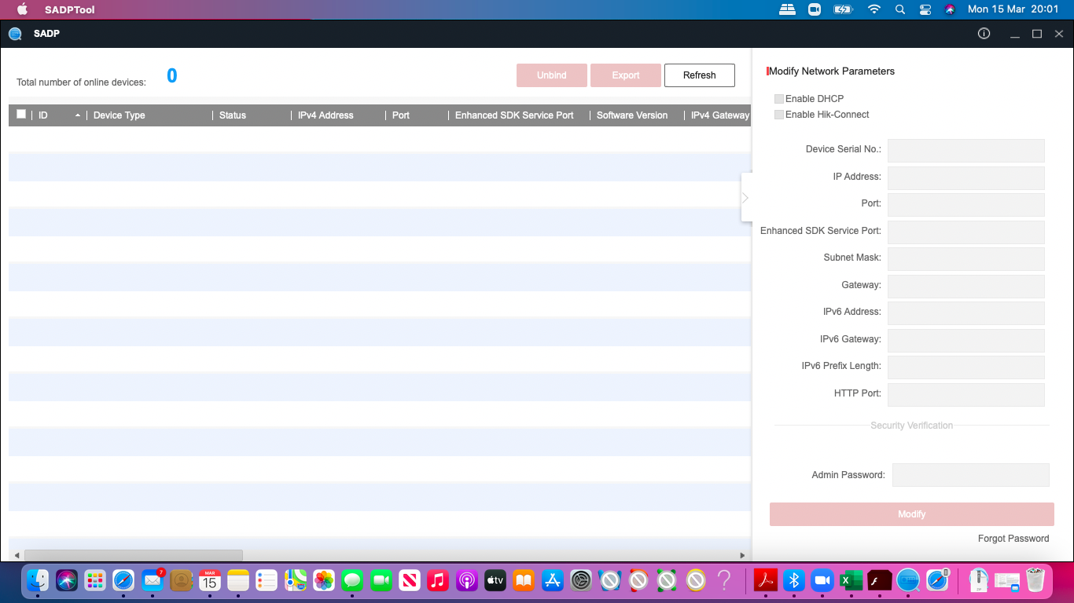Open Spotlight search in the menu bar

[899, 9]
